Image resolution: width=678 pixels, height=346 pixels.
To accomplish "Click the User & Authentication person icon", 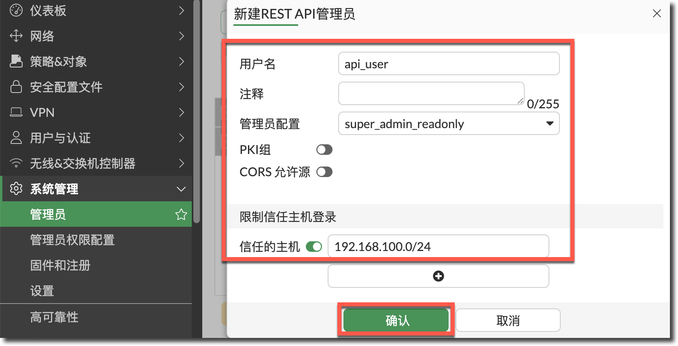I will [x=16, y=138].
